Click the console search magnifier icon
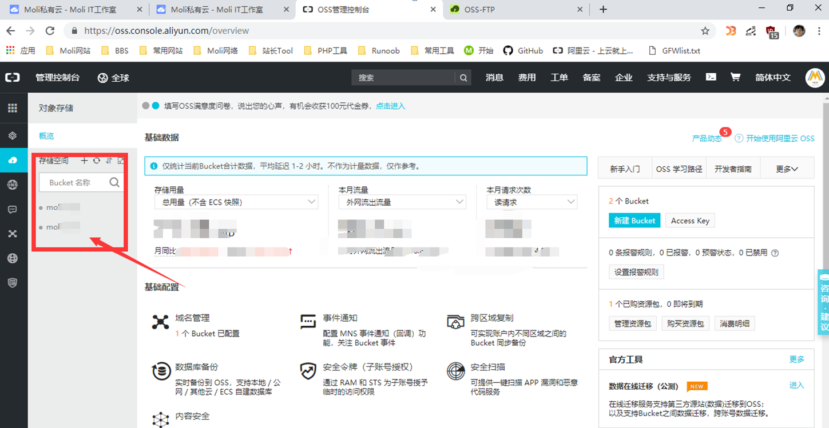The width and height of the screenshot is (829, 428). click(x=463, y=78)
